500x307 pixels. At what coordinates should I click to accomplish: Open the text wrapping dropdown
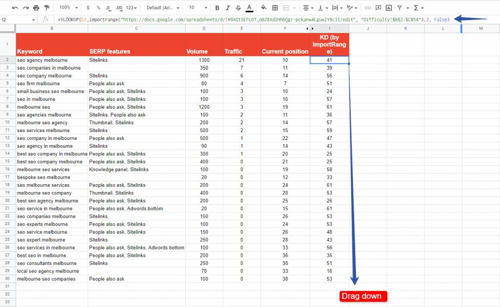point(337,8)
